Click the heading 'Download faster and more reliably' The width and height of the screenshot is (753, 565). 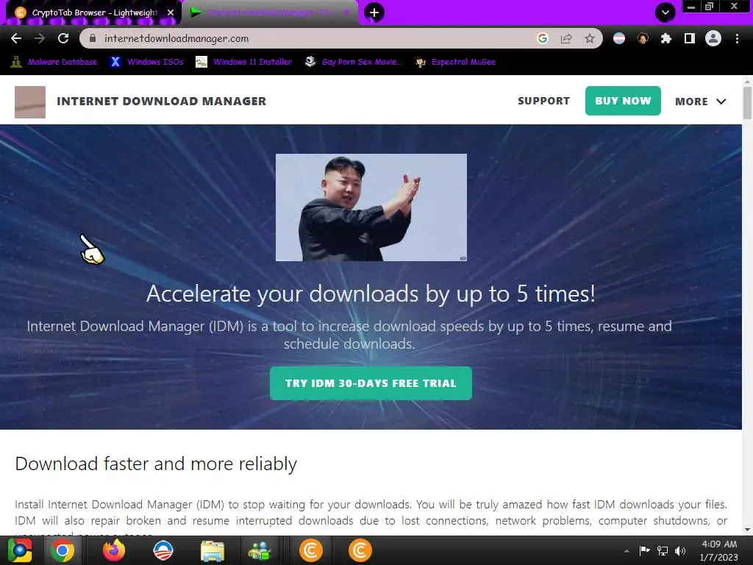156,464
